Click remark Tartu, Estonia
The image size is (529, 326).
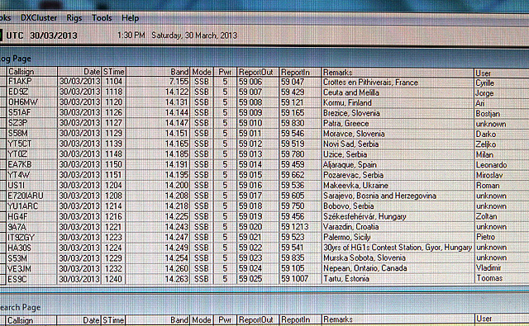[346, 279]
